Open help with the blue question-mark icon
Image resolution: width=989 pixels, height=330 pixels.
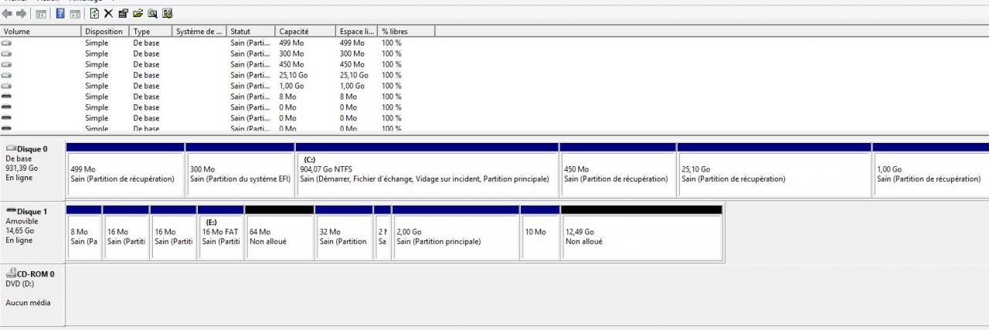click(60, 14)
